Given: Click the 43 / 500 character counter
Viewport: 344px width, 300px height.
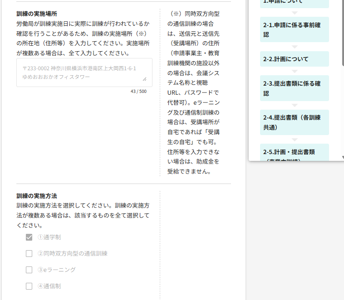Looking at the screenshot, I should pos(138,92).
